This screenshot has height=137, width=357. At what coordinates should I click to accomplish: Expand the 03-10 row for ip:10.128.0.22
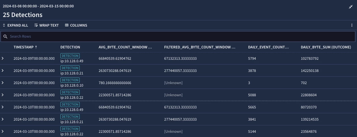tap(3, 131)
